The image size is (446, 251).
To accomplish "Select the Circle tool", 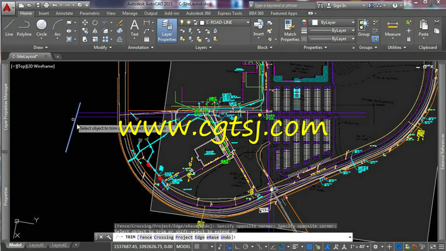I will (41, 28).
